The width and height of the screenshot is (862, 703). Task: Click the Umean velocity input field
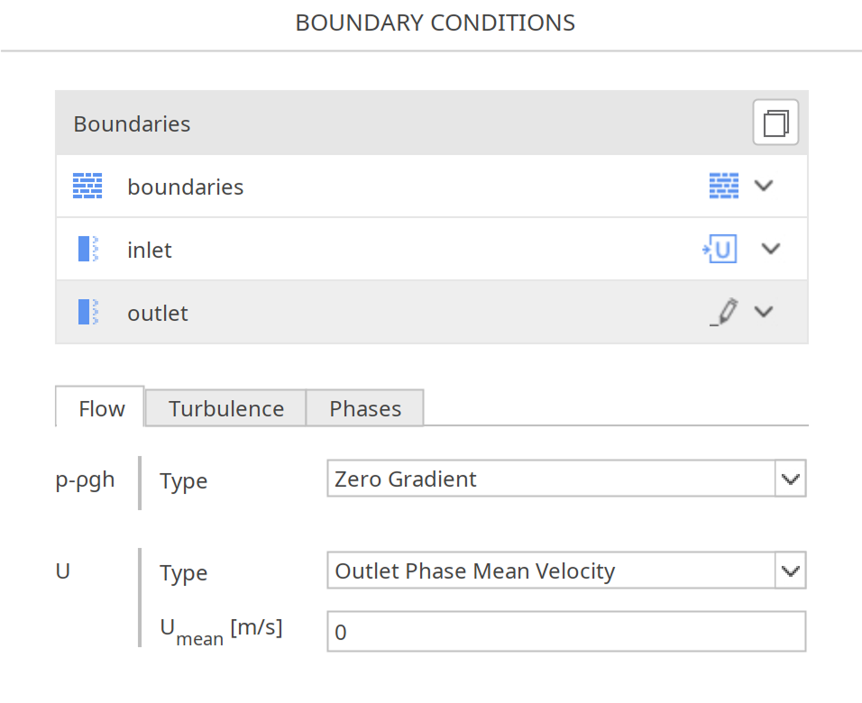pos(566,632)
